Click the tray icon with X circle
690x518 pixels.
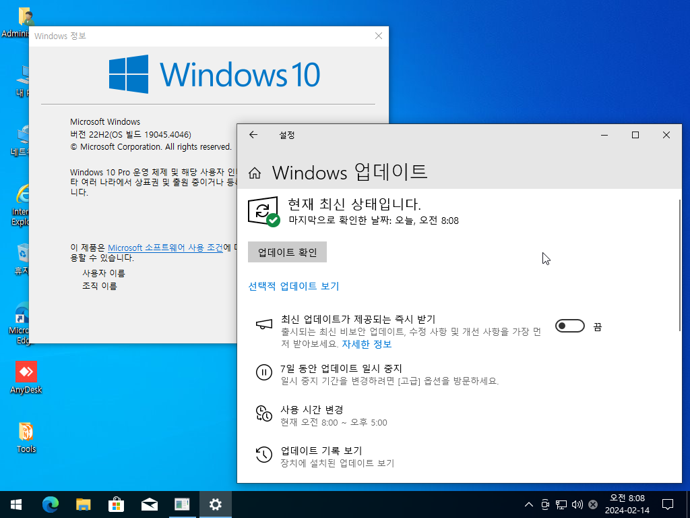pos(593,505)
